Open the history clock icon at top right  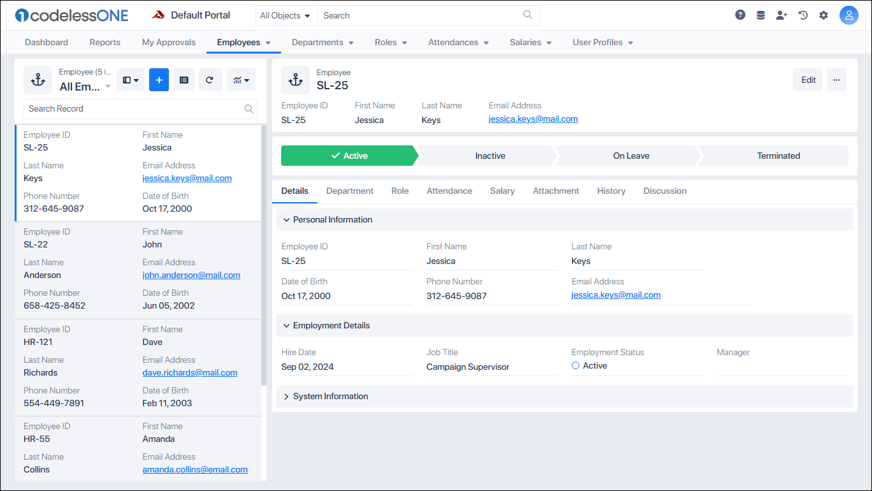tap(803, 14)
